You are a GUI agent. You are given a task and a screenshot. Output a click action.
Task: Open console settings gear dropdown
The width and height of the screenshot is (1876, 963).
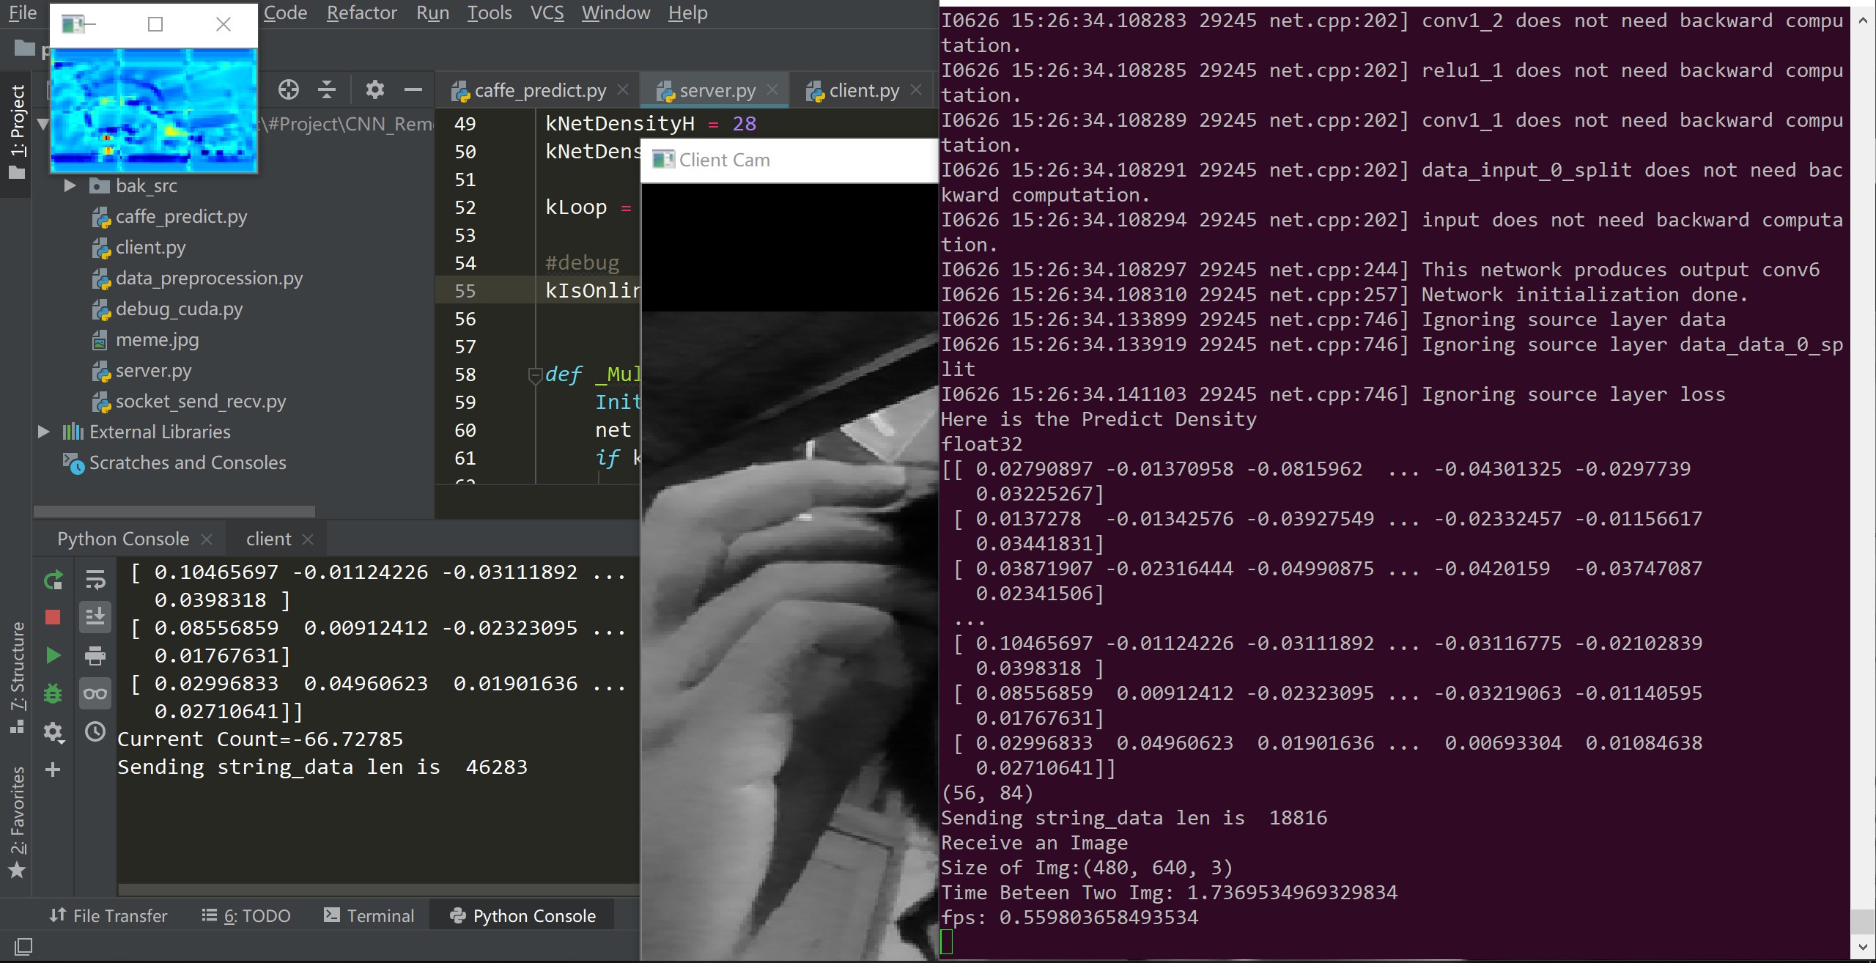54,732
